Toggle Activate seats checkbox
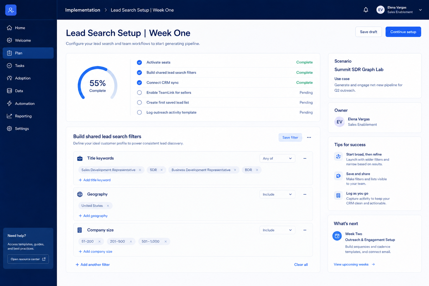This screenshot has height=286, width=429. click(139, 62)
